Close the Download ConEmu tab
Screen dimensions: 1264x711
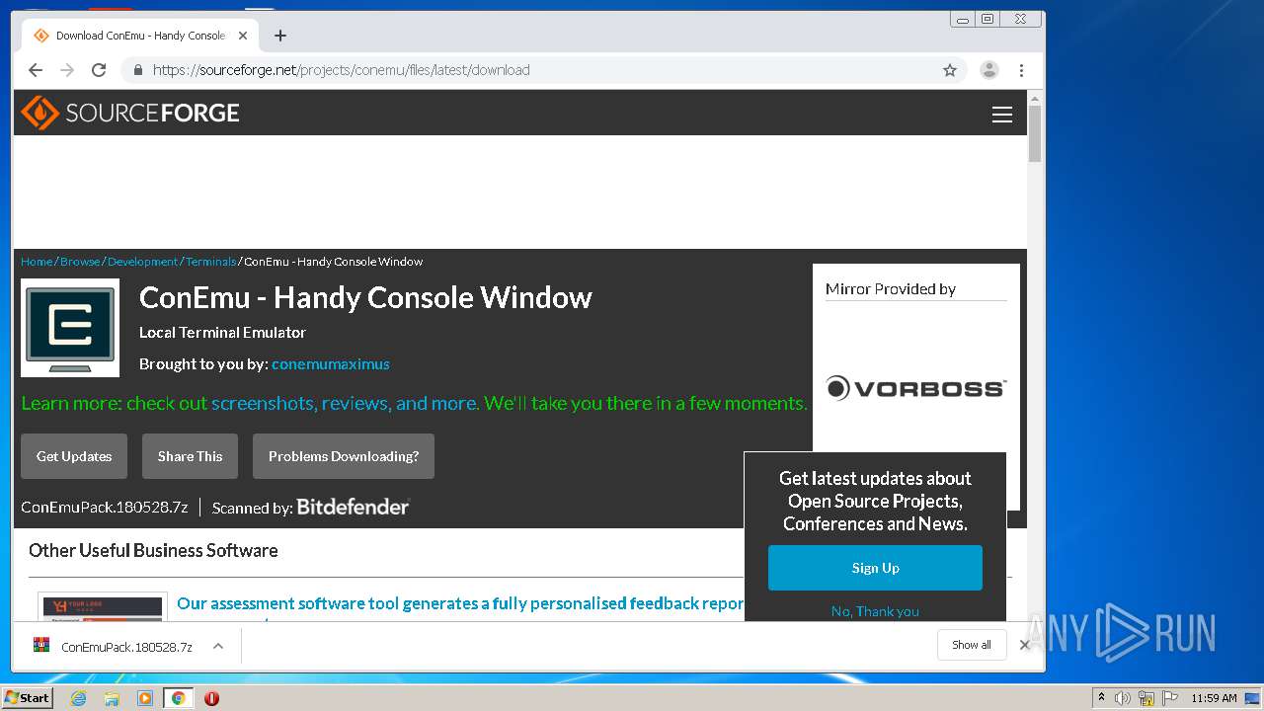243,36
